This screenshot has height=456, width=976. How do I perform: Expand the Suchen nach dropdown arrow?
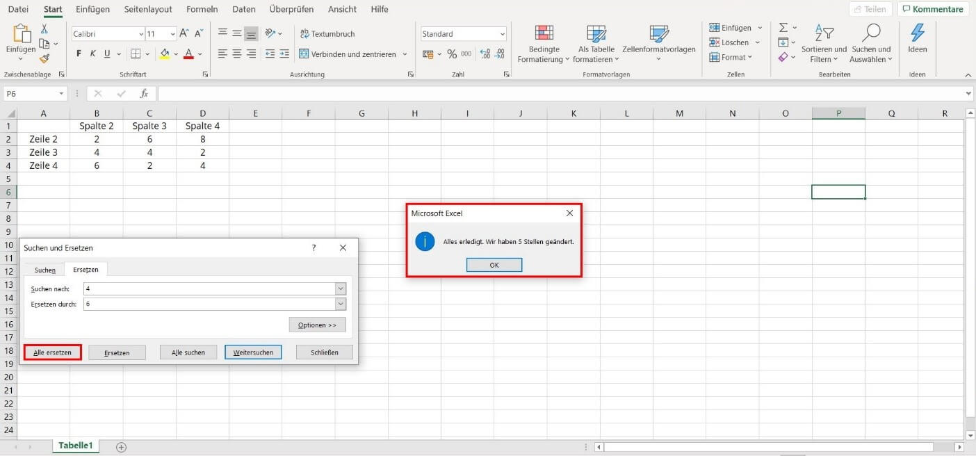341,288
